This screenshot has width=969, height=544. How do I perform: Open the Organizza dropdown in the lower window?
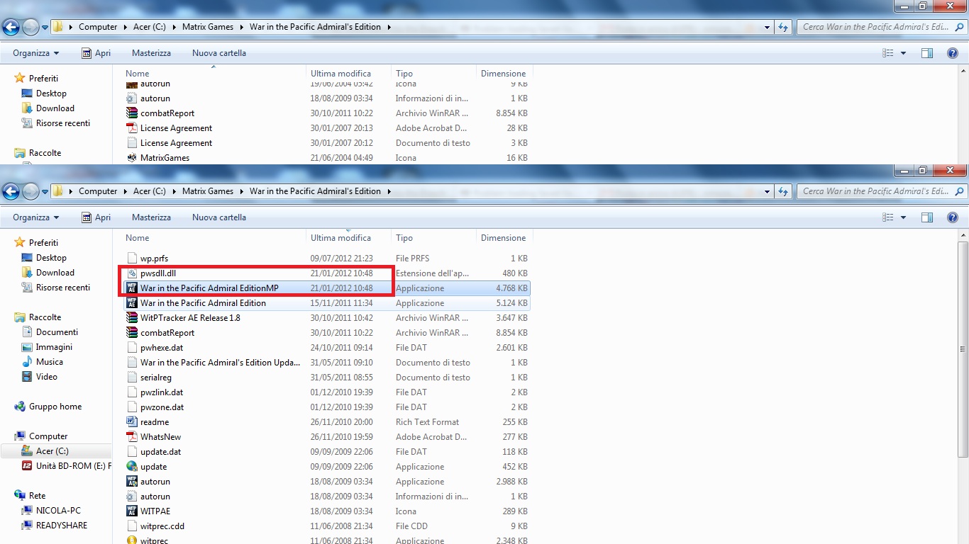(x=35, y=217)
